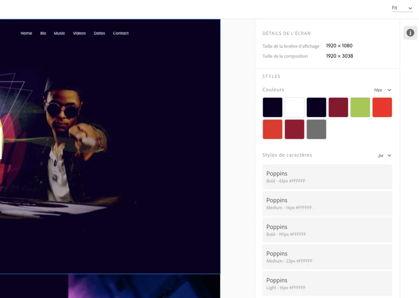Click the Styles de caractères label
The image size is (419, 298).
287,155
